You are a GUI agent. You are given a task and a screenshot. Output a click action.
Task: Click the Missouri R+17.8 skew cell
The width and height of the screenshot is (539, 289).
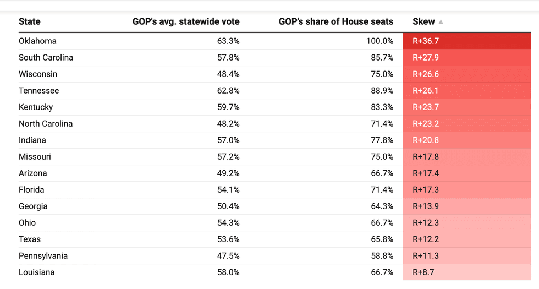pos(426,156)
